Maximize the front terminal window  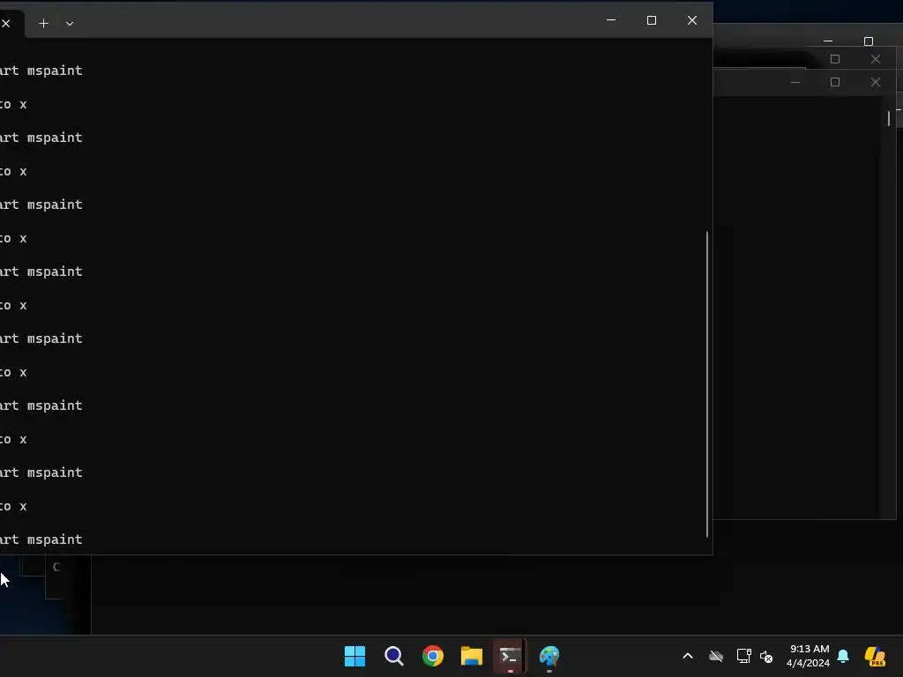[652, 20]
